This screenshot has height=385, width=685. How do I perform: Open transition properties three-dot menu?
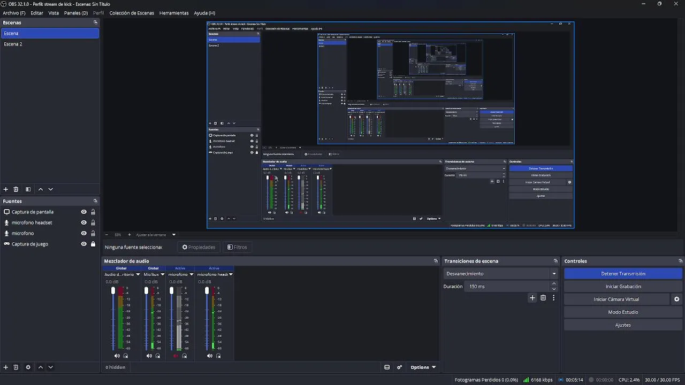click(x=553, y=298)
